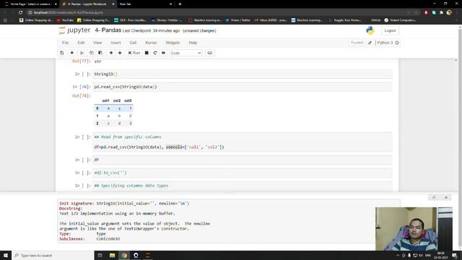Click the browser profile avatar icon
This screenshot has height=260, width=462.
449,12
